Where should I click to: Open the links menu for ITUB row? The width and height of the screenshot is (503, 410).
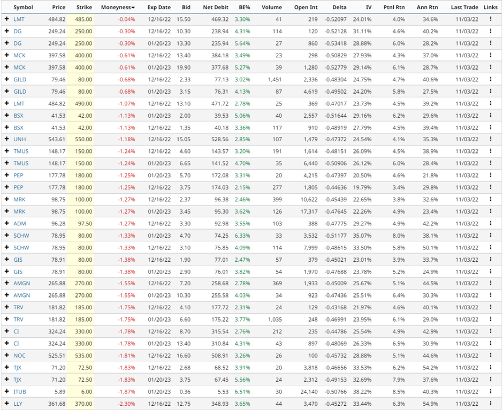click(491, 391)
